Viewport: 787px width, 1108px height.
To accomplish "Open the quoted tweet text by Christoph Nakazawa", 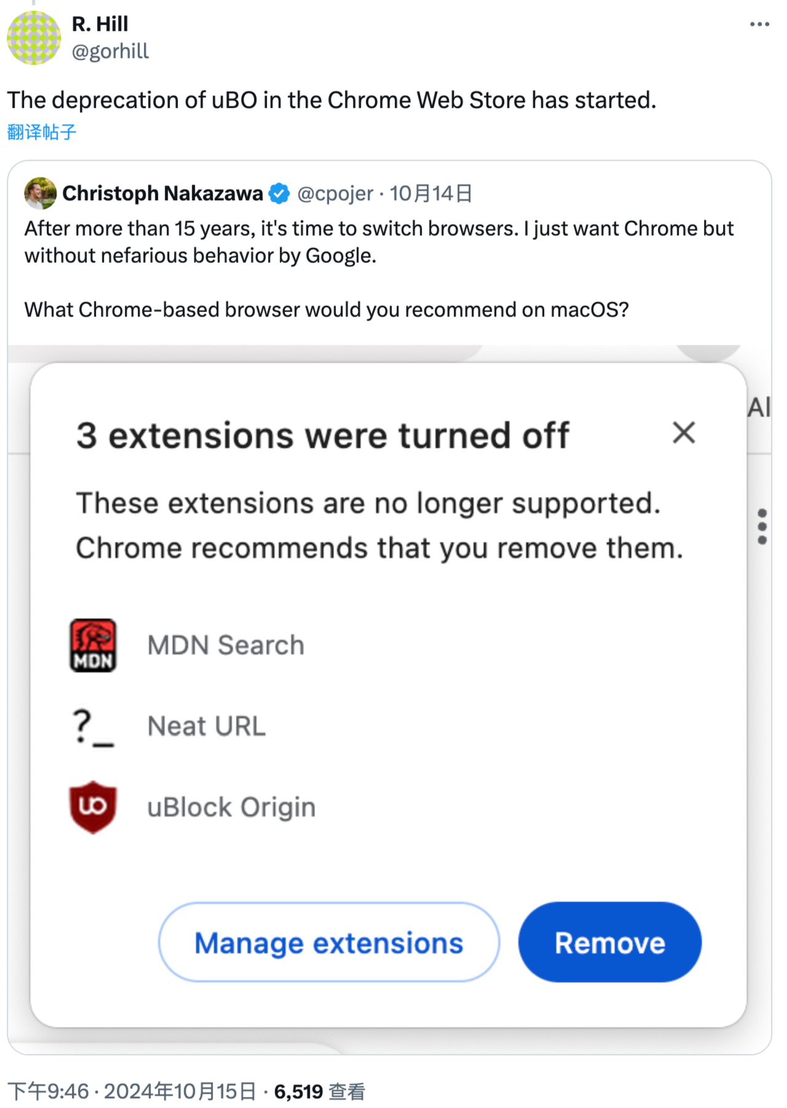I will tap(379, 269).
